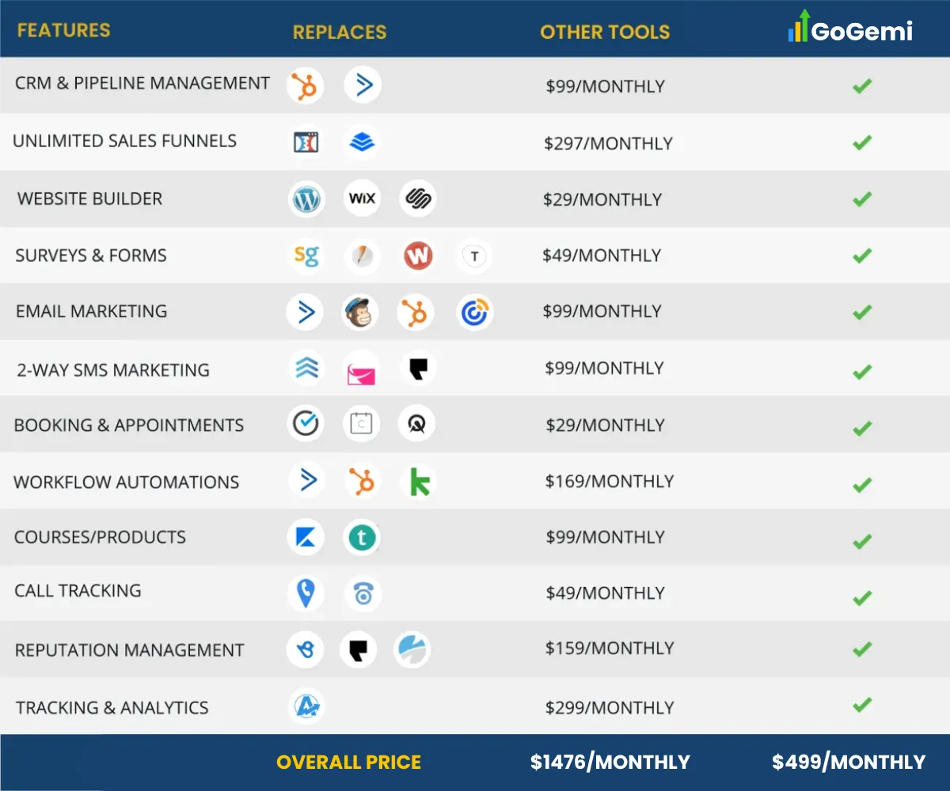This screenshot has width=950, height=791.
Task: Click the Teachable icon in Courses row
Action: (362, 538)
